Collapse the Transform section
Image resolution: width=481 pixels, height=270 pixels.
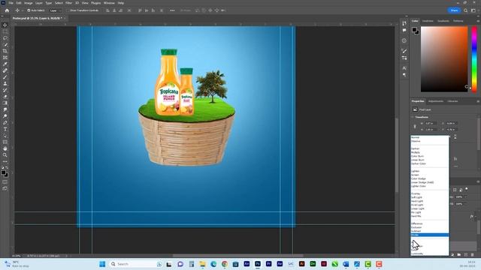tap(413, 117)
